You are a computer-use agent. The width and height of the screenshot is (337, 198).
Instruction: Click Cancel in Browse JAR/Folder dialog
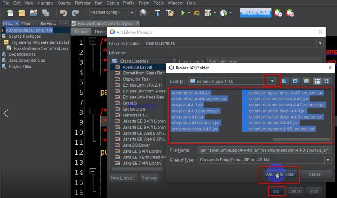[315, 174]
